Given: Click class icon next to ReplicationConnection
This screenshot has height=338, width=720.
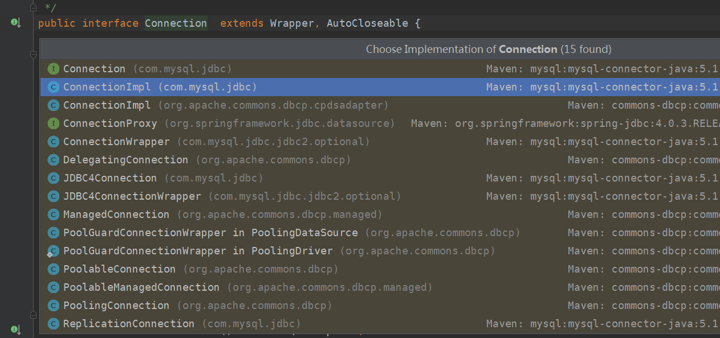Looking at the screenshot, I should (x=53, y=324).
